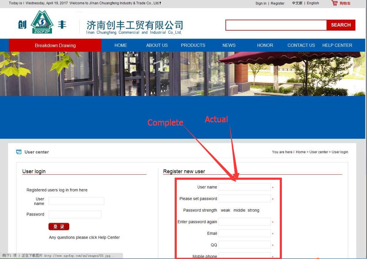The image size is (367, 259).
Task: Click the User center panel icon
Action: point(19,152)
